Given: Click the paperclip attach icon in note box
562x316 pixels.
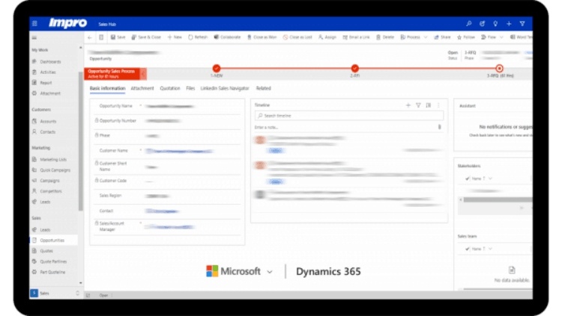Looking at the screenshot, I should pos(439,127).
